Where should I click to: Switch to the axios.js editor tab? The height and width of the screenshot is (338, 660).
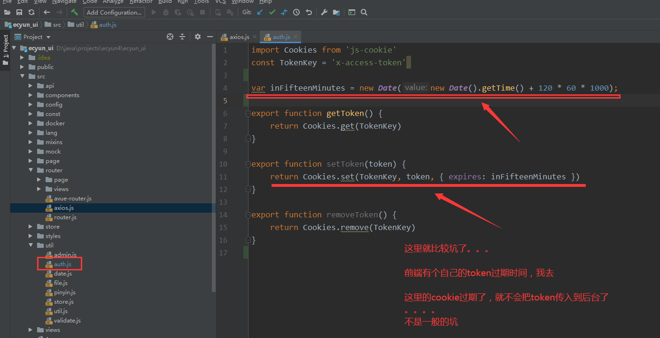tap(239, 37)
